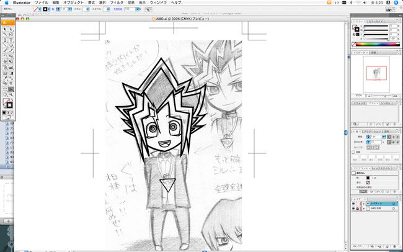
Task: Switch to the グラデーション tab
Action: click(x=373, y=132)
